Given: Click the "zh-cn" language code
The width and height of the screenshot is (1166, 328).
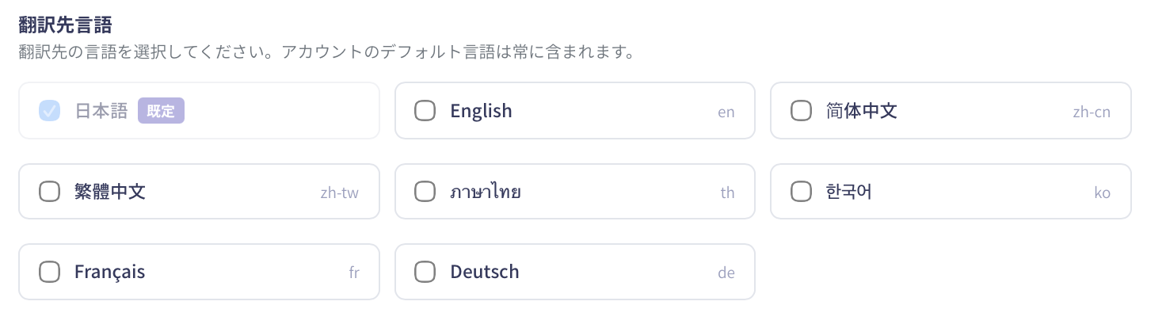Looking at the screenshot, I should tap(1091, 112).
